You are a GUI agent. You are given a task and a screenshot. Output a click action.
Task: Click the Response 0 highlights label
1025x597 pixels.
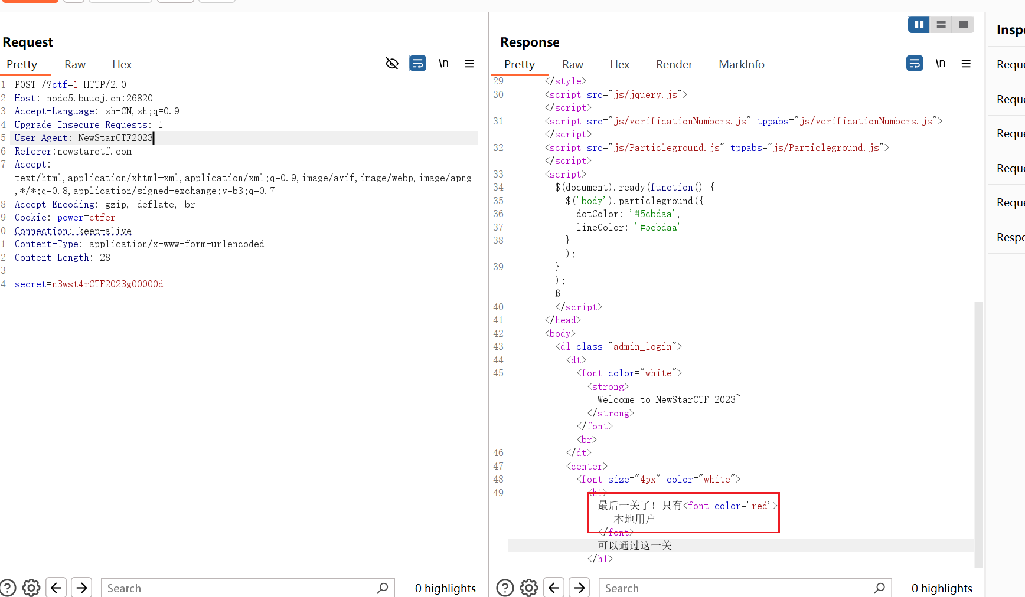click(x=942, y=588)
